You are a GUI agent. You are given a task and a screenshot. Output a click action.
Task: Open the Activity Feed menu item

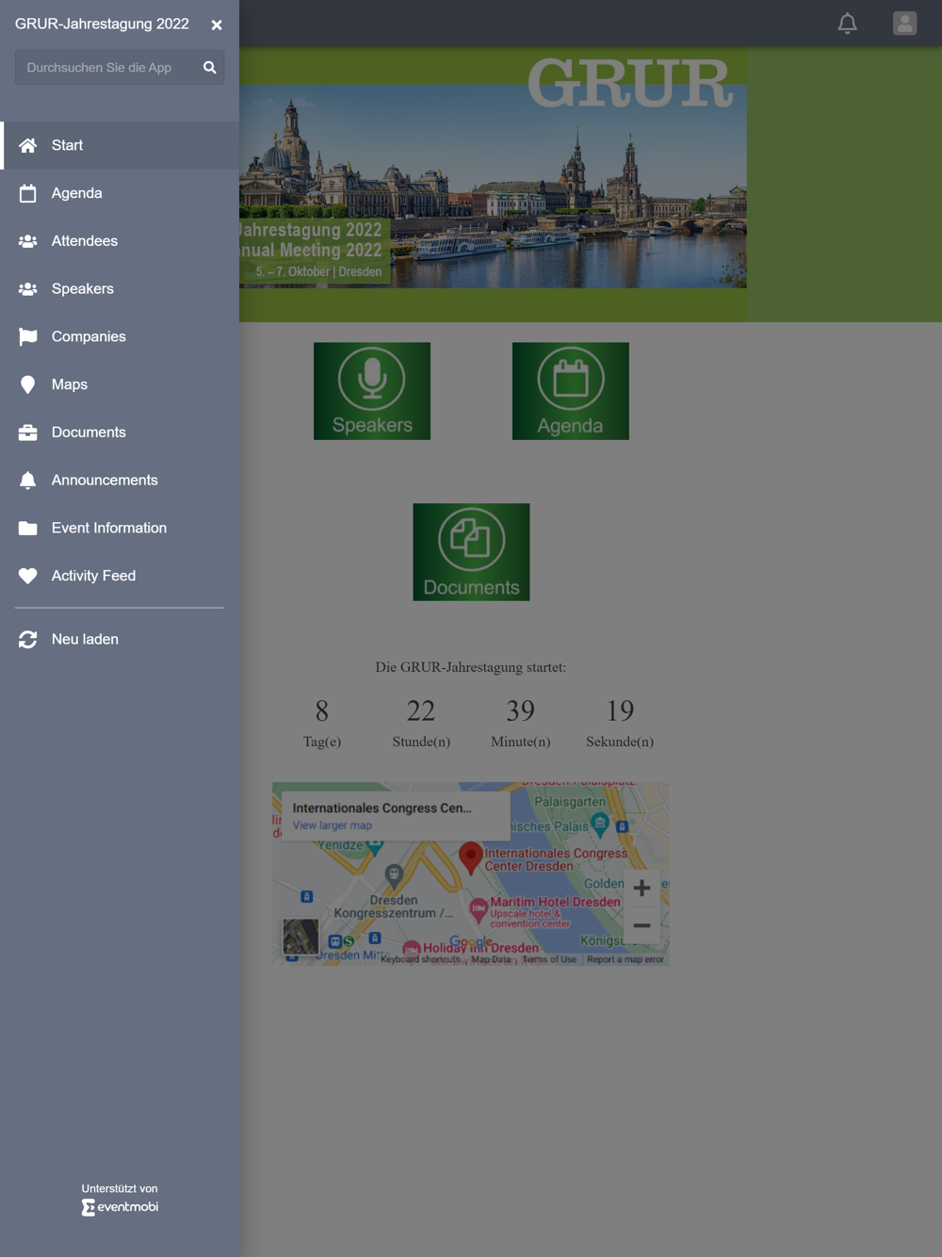(x=120, y=576)
